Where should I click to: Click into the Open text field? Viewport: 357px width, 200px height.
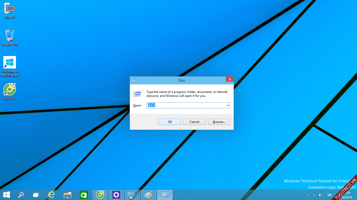pyautogui.click(x=186, y=105)
